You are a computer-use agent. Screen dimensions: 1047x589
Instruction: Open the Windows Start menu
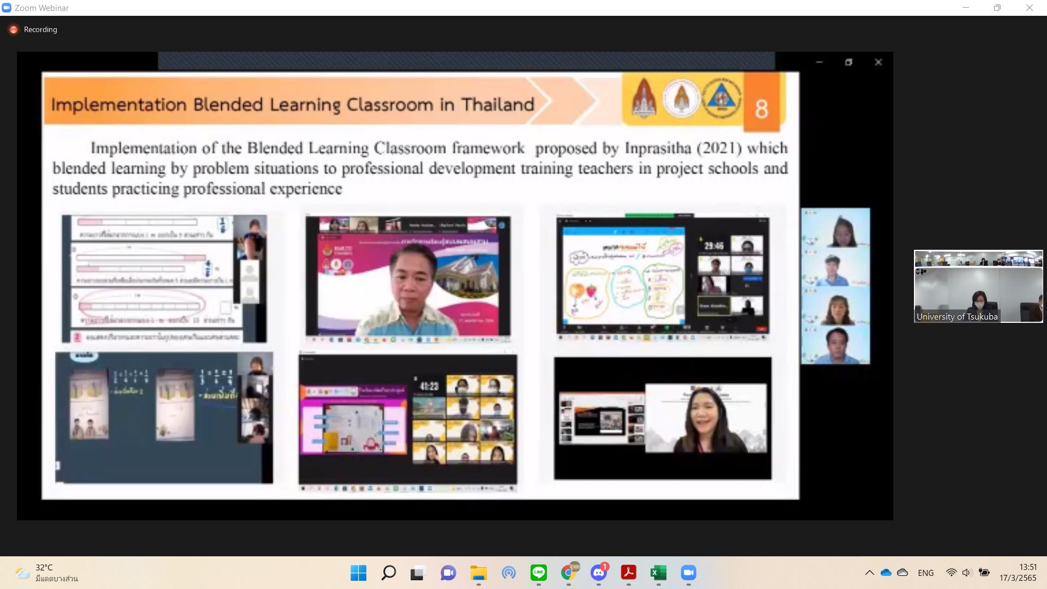pyautogui.click(x=358, y=573)
